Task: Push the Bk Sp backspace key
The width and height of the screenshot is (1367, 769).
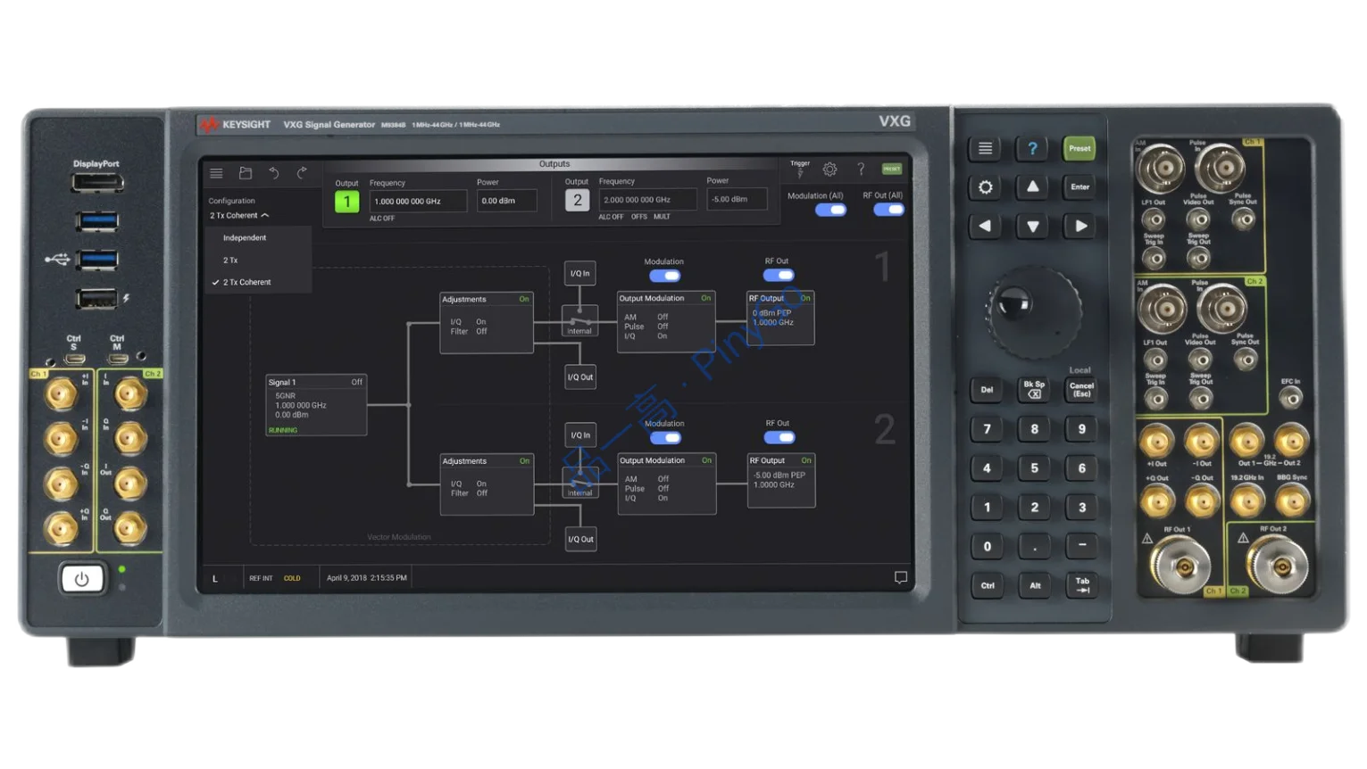Action: [x=1034, y=389]
